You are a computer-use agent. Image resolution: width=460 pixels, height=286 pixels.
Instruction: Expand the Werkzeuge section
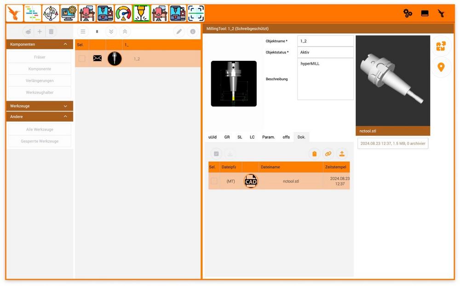[x=65, y=106]
